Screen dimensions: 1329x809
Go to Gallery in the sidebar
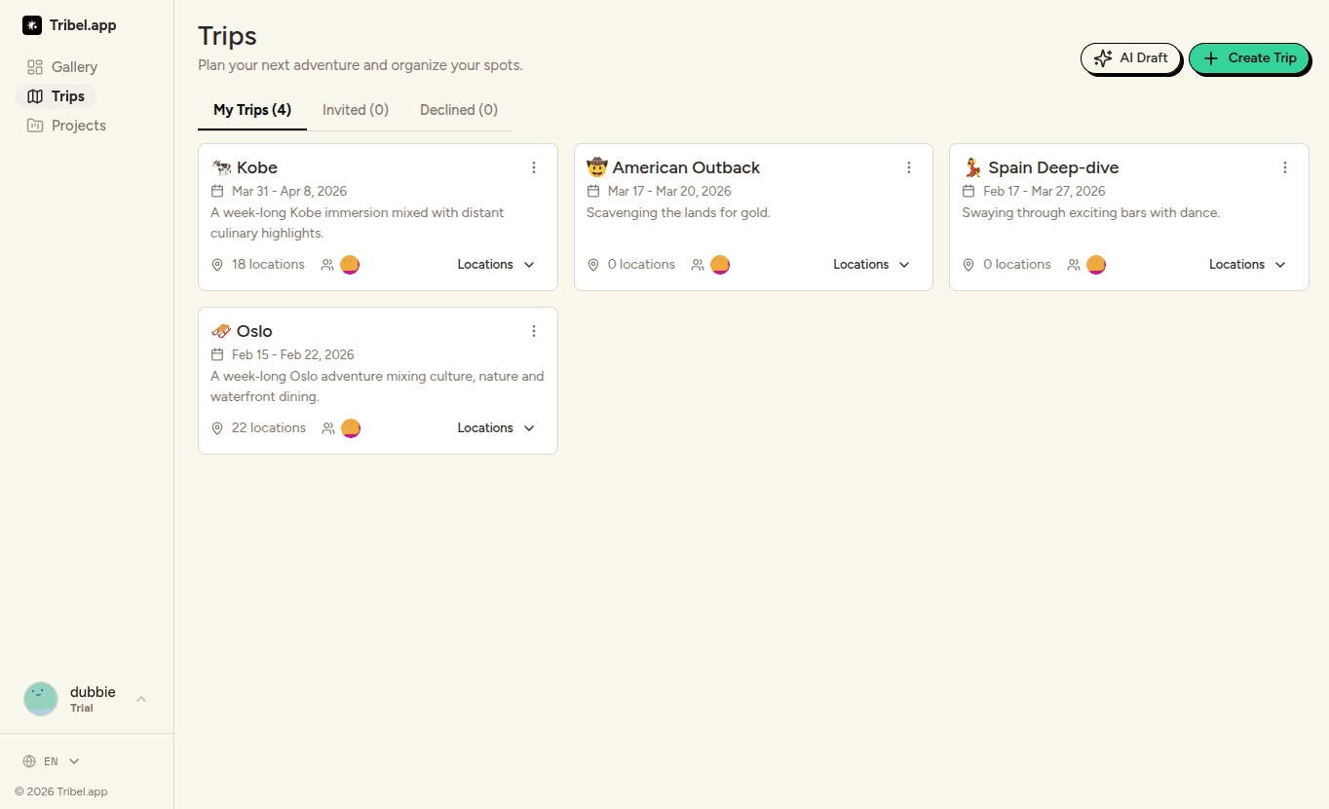pyautogui.click(x=74, y=67)
